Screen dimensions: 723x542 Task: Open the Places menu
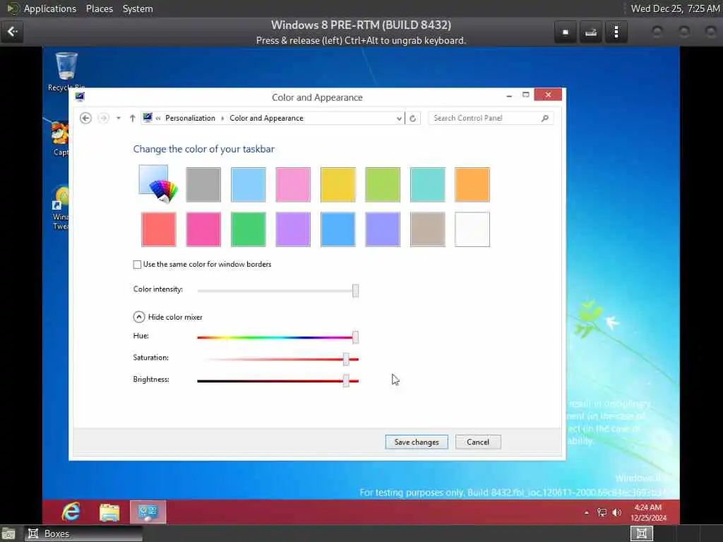click(99, 8)
